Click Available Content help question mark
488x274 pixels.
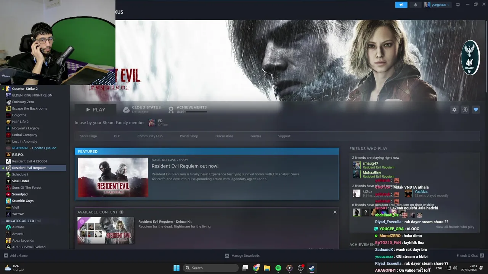[121, 212]
